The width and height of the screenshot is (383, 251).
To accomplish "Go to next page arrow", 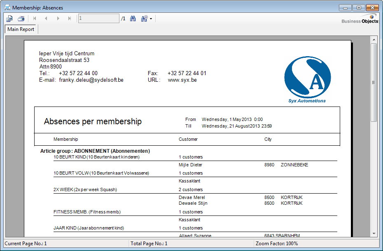I will click(58, 19).
